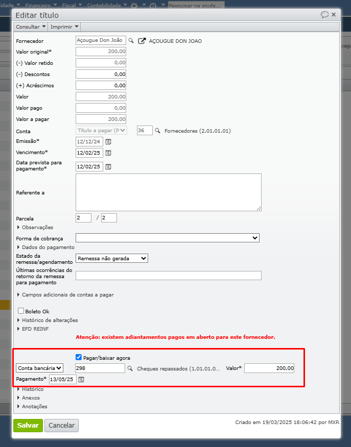Viewport: 351px width, 447px height.
Task: Close the Editar título dialog
Action: click(334, 14)
